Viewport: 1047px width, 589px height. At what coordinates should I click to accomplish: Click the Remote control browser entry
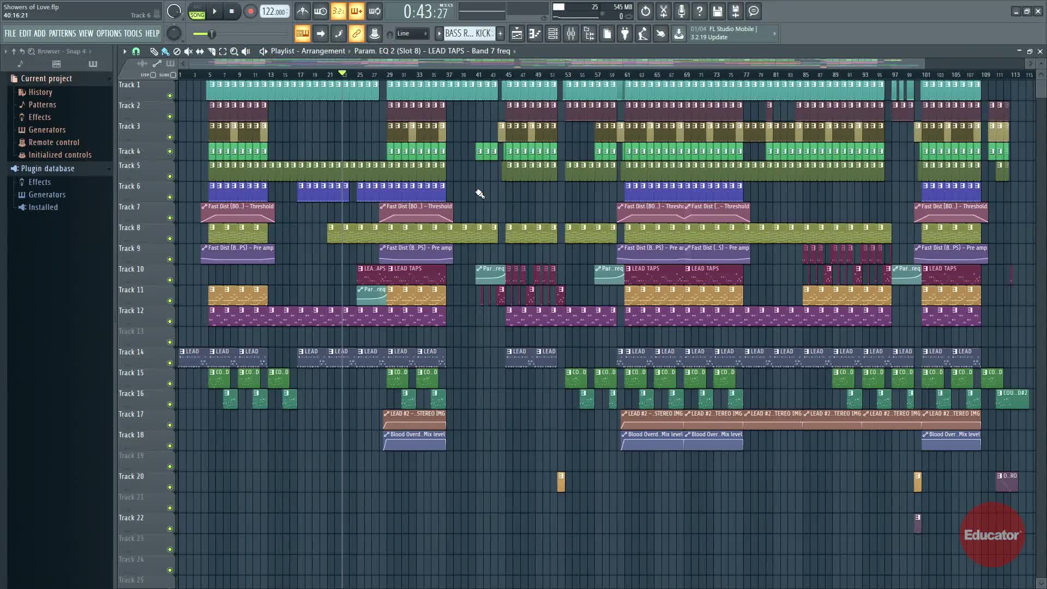coord(53,142)
